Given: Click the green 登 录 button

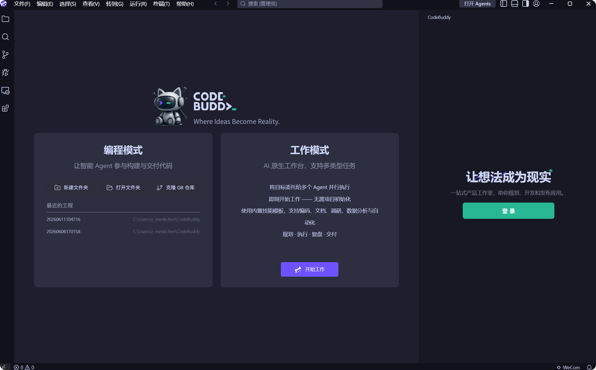Looking at the screenshot, I should point(508,211).
